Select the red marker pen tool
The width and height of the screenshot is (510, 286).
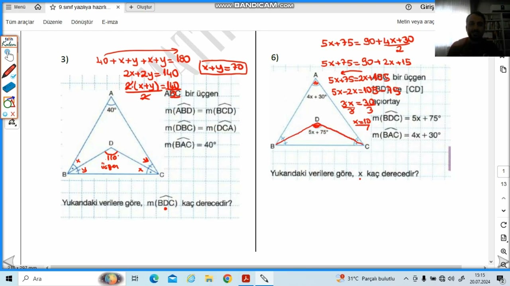pos(9,71)
